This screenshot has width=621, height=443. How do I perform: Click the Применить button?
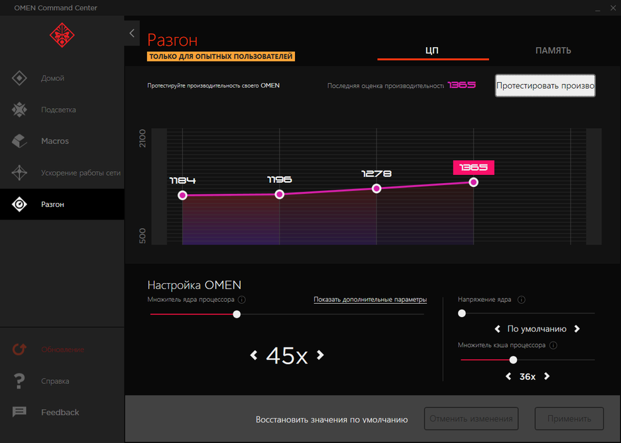click(569, 418)
